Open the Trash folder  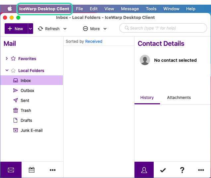(26, 110)
